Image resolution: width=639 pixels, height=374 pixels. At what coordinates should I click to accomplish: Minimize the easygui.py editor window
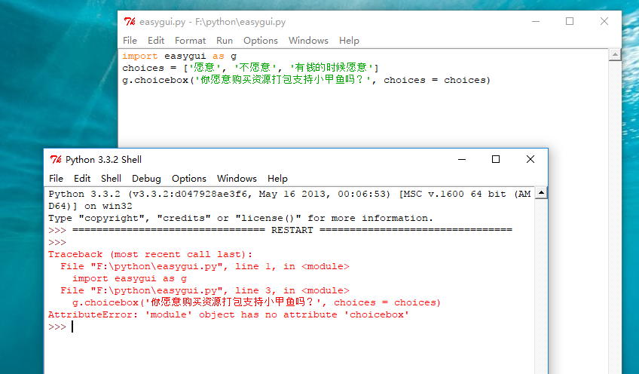535,22
